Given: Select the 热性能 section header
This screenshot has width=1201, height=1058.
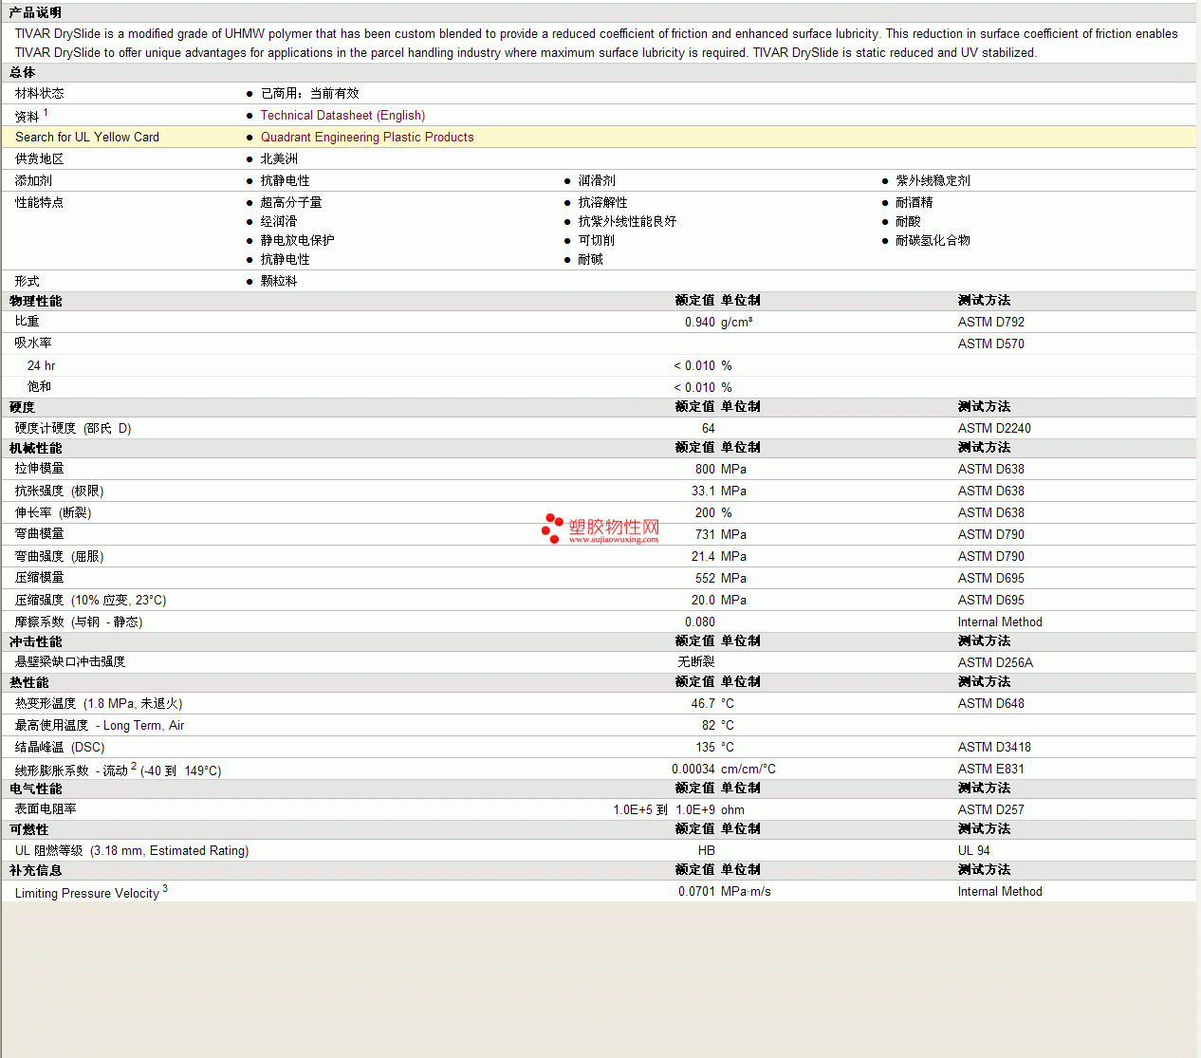Looking at the screenshot, I should pos(28,682).
